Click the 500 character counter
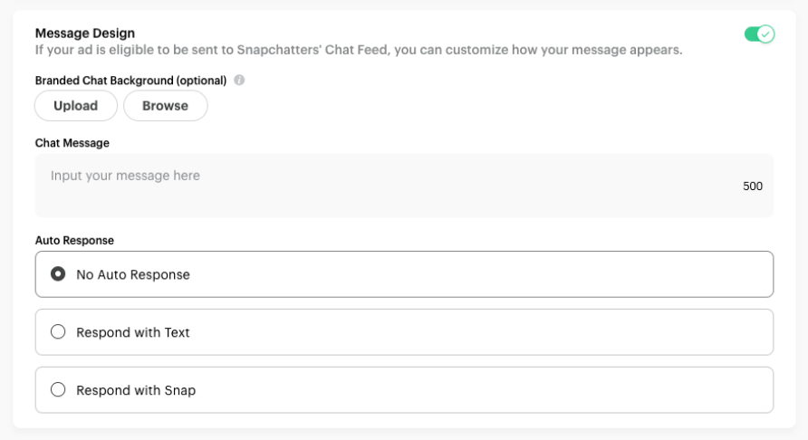 753,186
